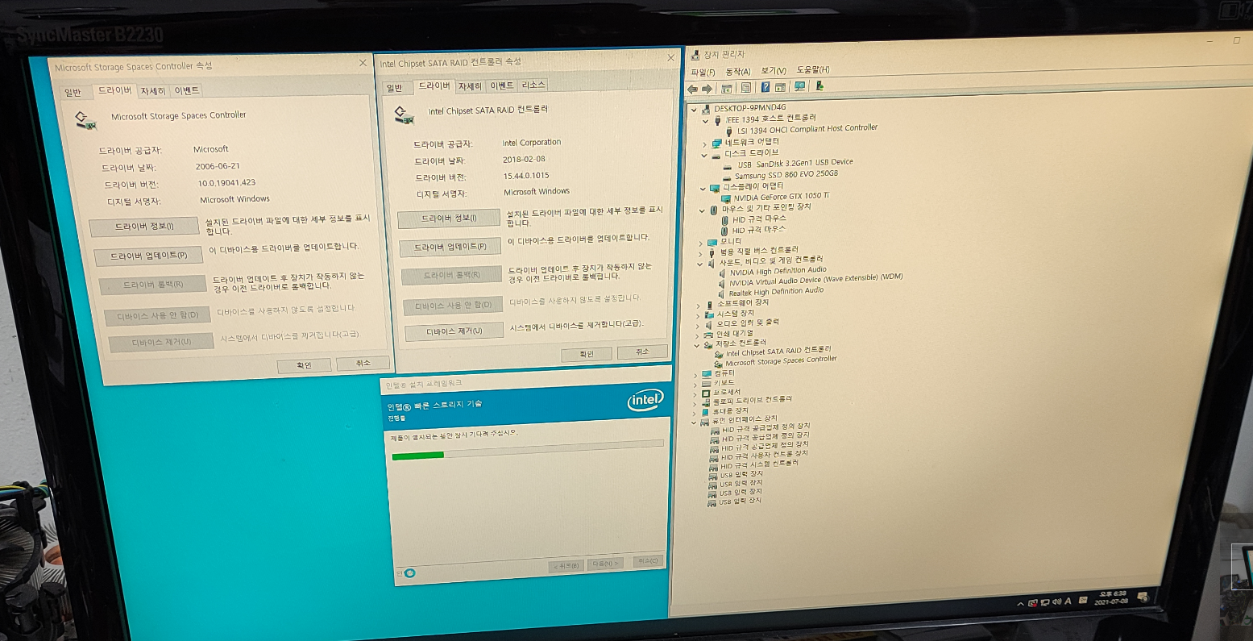This screenshot has height=641, width=1253.
Task: Click the Intel logo in the installer window
Action: [645, 401]
